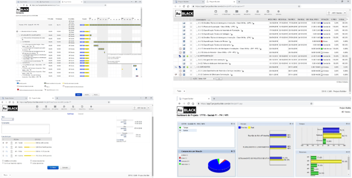Enable the Lições aprendidas checkbox
352x178 pixels.
[x=31, y=163]
